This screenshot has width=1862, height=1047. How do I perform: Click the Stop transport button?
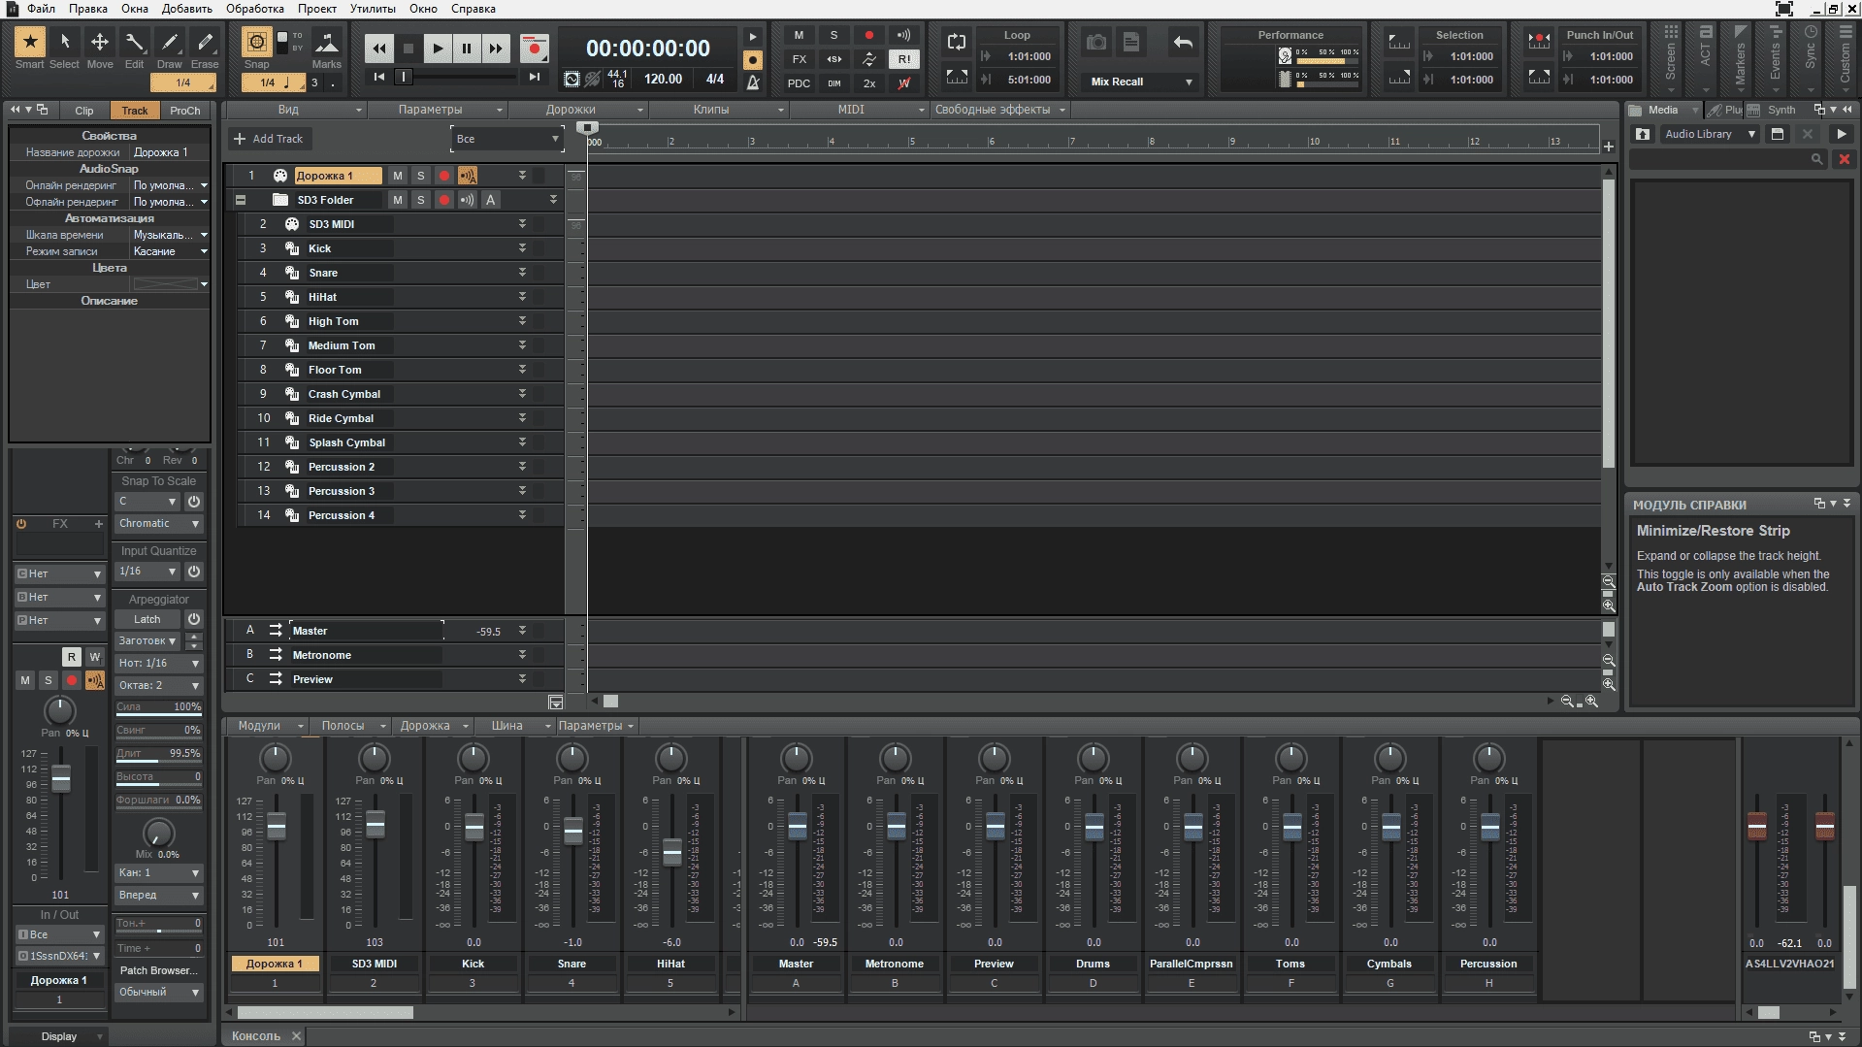coord(408,48)
